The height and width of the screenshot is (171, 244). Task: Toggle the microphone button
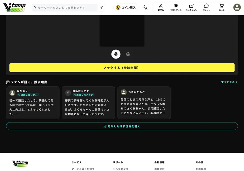pyautogui.click(x=116, y=54)
